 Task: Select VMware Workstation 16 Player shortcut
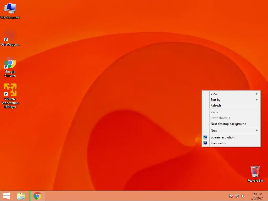10,96
